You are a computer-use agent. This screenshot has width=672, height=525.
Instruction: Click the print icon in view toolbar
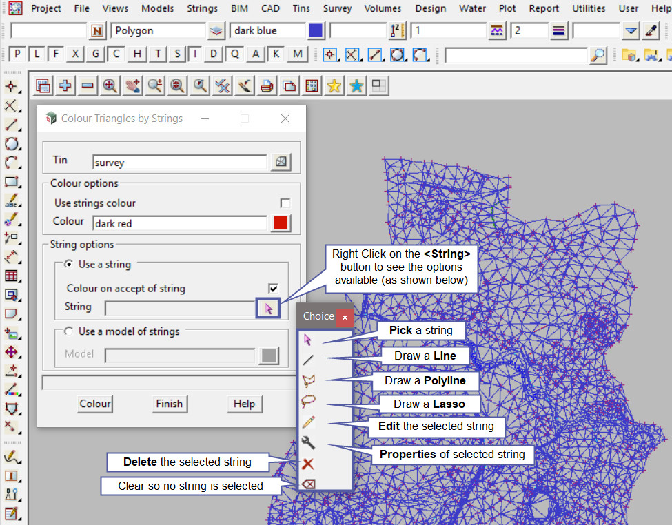[267, 86]
